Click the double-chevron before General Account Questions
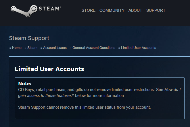Screen dimensions: 190x127 (x=71, y=48)
